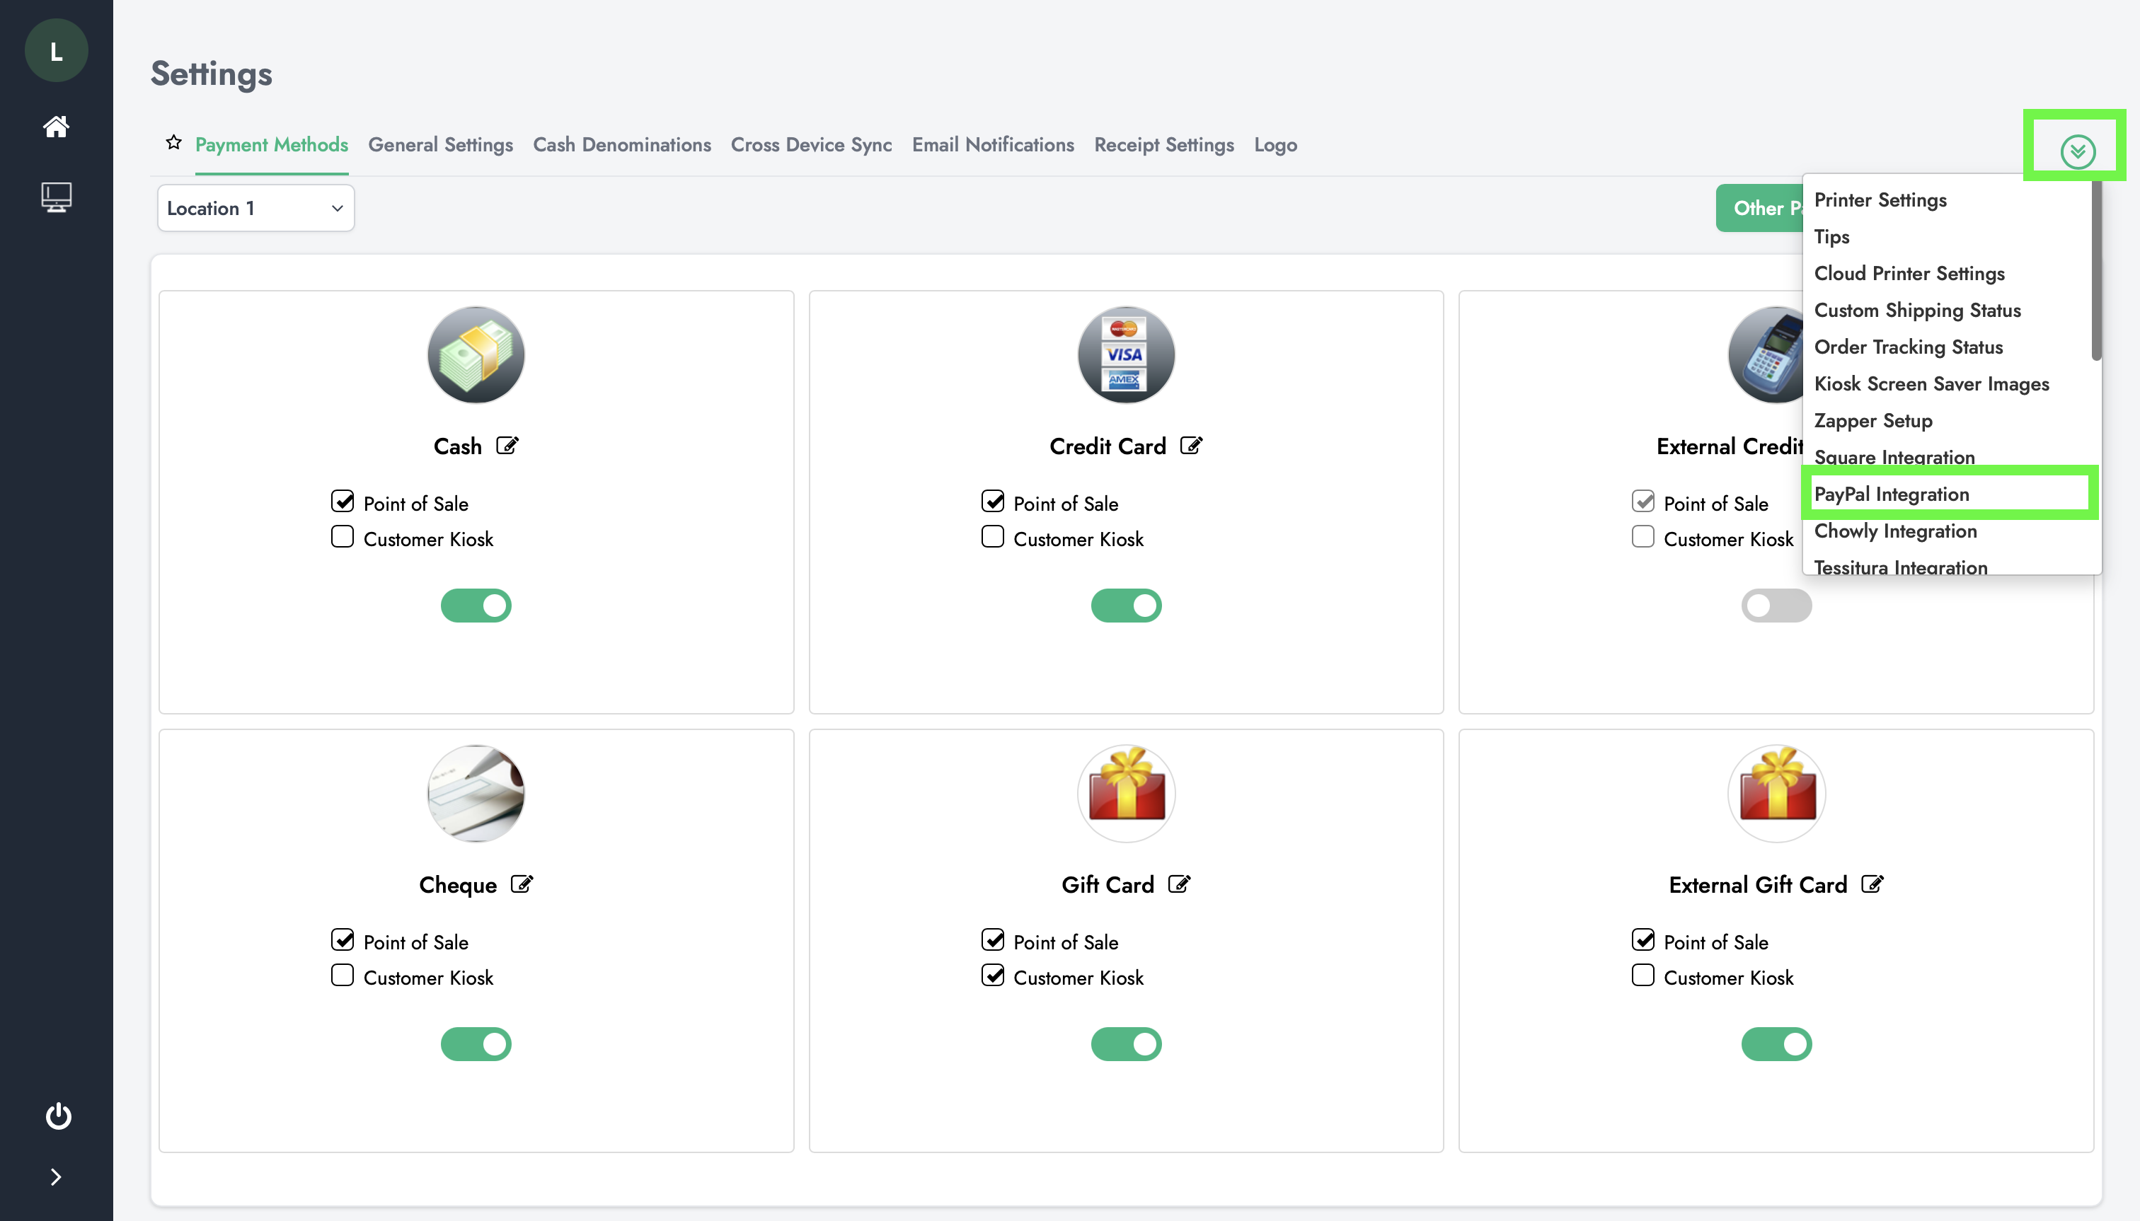Click the edit icon beside Credit Card
2140x1221 pixels.
(1191, 445)
